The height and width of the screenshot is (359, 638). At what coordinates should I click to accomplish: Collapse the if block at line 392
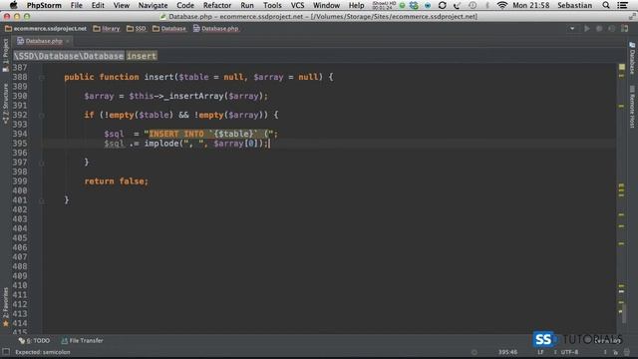coord(42,116)
